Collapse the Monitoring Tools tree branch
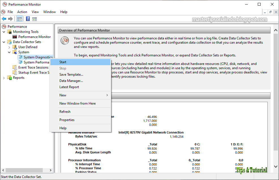This screenshot has height=180, width=279. (x=4, y=31)
